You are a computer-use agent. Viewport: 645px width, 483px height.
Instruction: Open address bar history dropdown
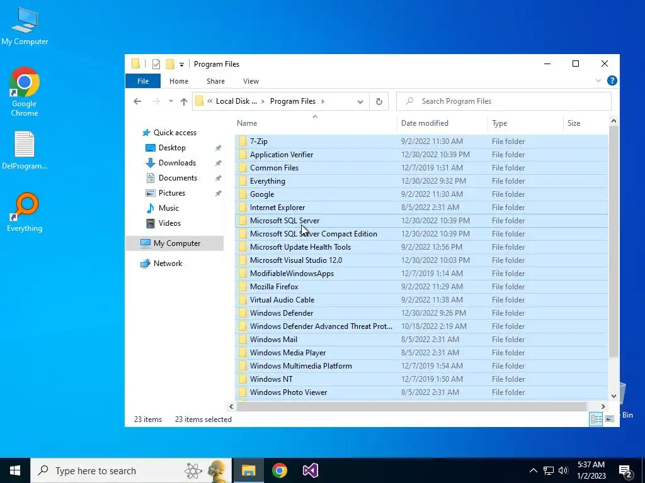(x=360, y=101)
